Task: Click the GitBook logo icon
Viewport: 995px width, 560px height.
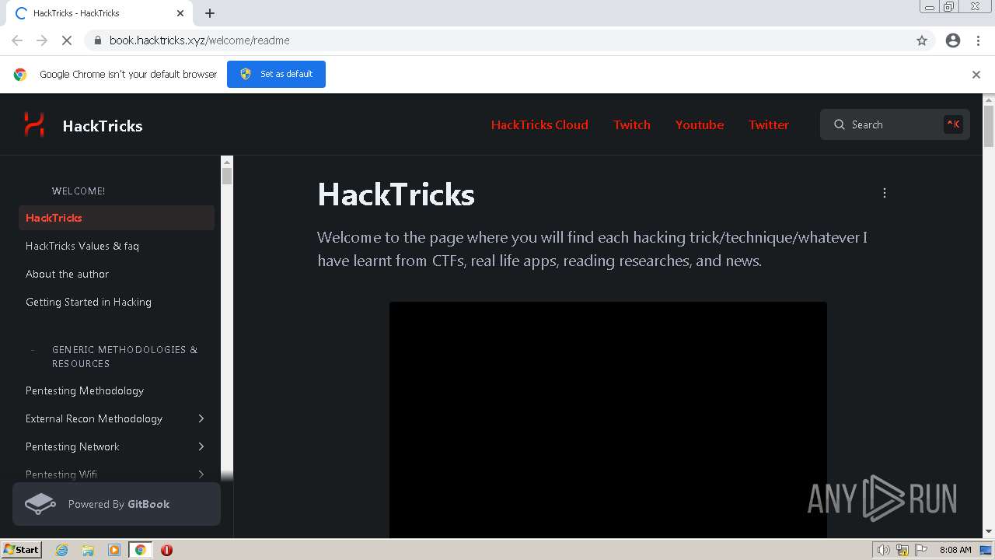Action: click(40, 504)
